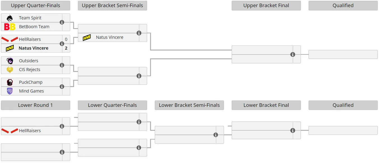Screen dimensions: 381x163
Task: Click info icon in Lower Bracket Final match
Action: pos(293,130)
